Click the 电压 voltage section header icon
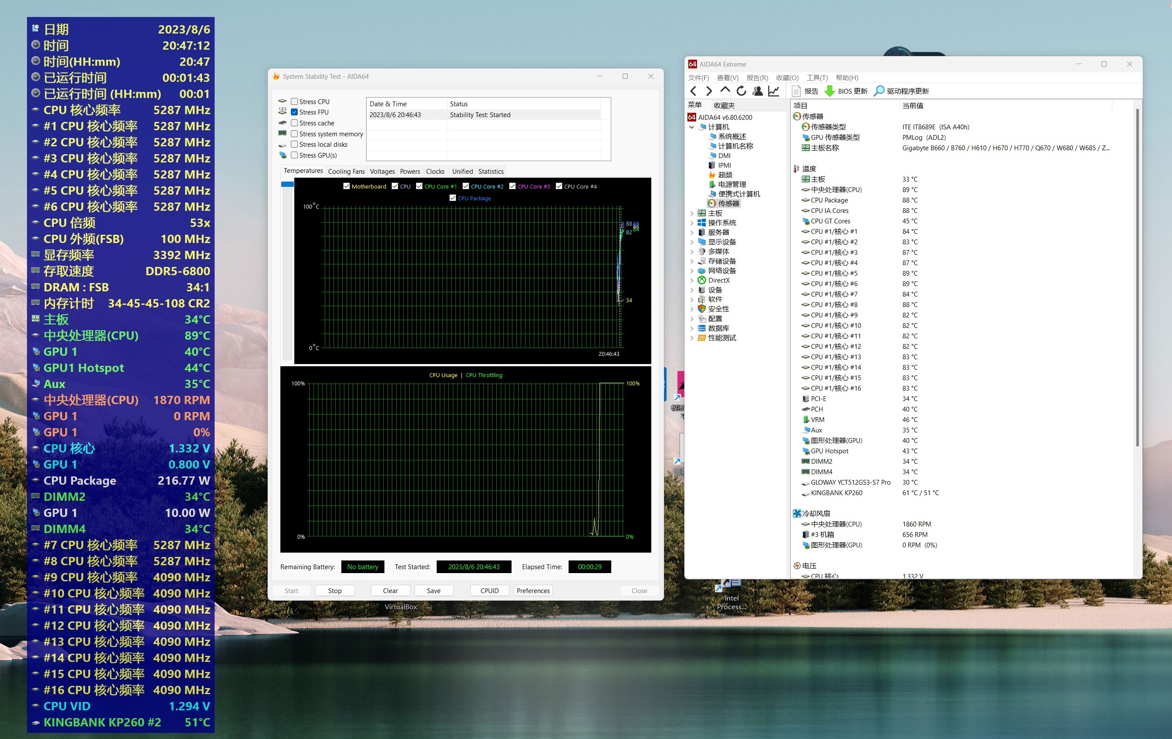 pyautogui.click(x=797, y=566)
